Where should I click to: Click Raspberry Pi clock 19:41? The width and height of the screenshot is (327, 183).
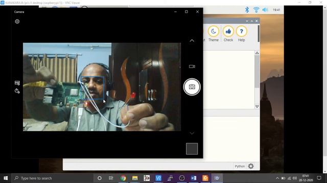point(276,10)
